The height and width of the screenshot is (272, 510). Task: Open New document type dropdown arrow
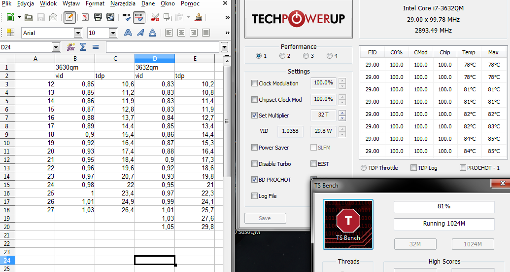click(19, 17)
